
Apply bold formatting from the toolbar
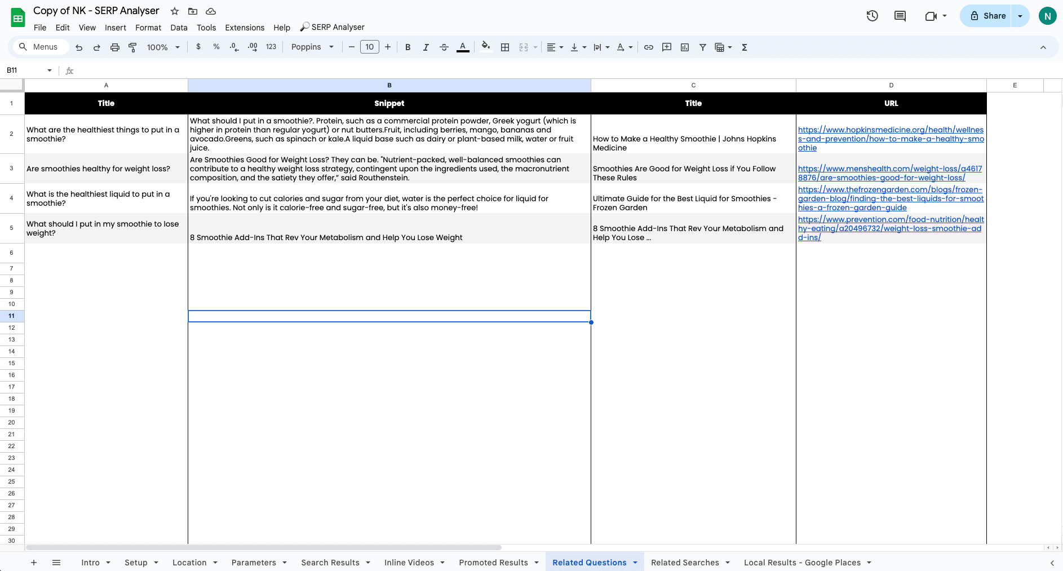[408, 47]
